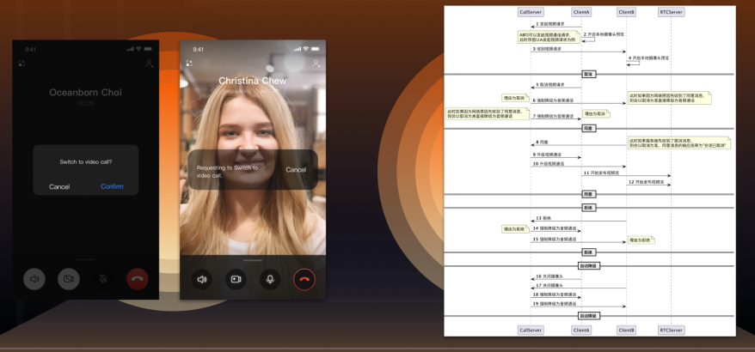Click message 11 label in the sequence diagram

click(x=601, y=173)
